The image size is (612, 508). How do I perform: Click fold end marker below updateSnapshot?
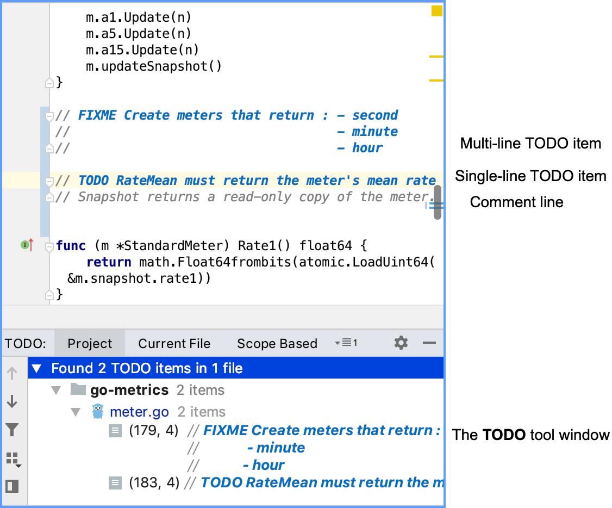click(x=49, y=83)
